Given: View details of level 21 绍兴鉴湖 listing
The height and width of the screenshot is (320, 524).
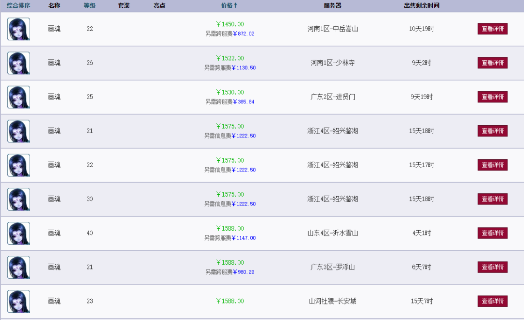Looking at the screenshot, I should click(x=492, y=131).
